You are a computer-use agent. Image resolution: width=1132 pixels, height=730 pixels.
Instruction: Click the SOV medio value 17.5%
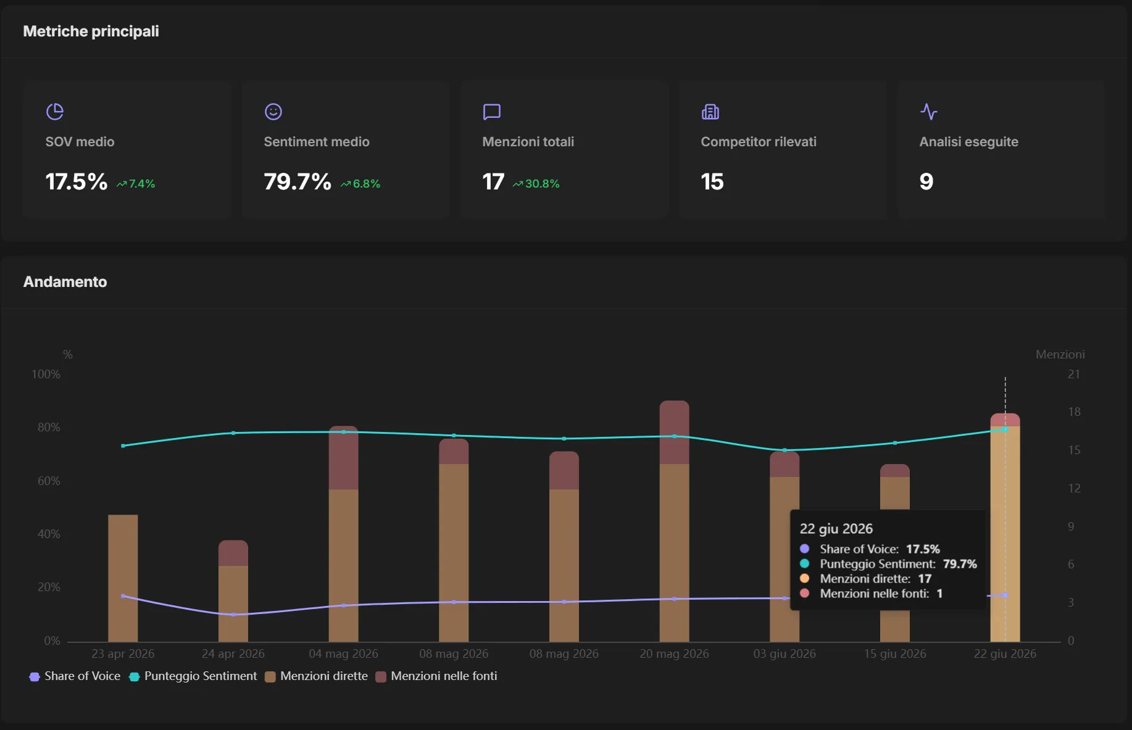coord(76,182)
